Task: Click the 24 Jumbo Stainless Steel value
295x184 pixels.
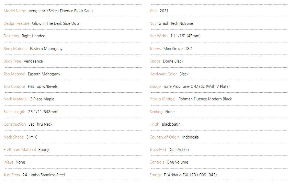Action: tap(44, 175)
